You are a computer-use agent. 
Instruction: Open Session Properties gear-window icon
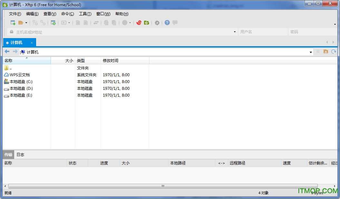click(x=53, y=23)
